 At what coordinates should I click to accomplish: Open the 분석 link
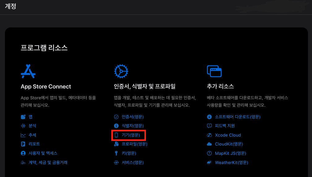tap(32, 126)
